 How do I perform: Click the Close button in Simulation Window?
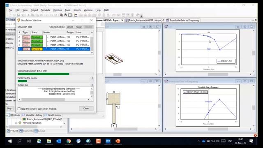86,109
